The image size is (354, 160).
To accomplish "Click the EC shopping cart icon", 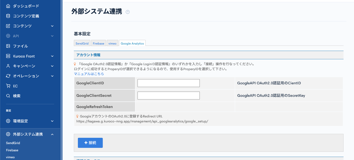I will (x=8, y=86).
